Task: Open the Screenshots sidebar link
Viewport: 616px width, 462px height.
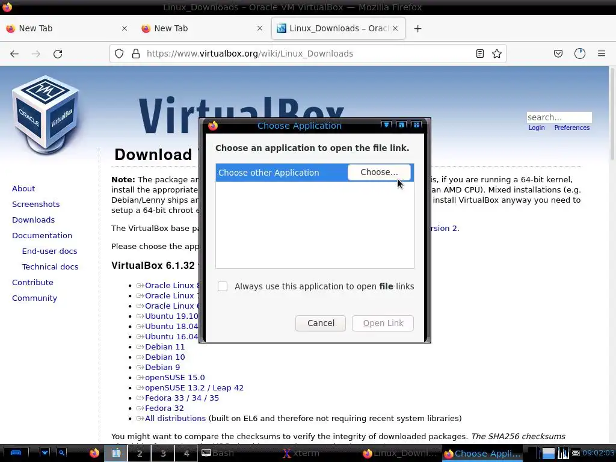Action: (35, 205)
